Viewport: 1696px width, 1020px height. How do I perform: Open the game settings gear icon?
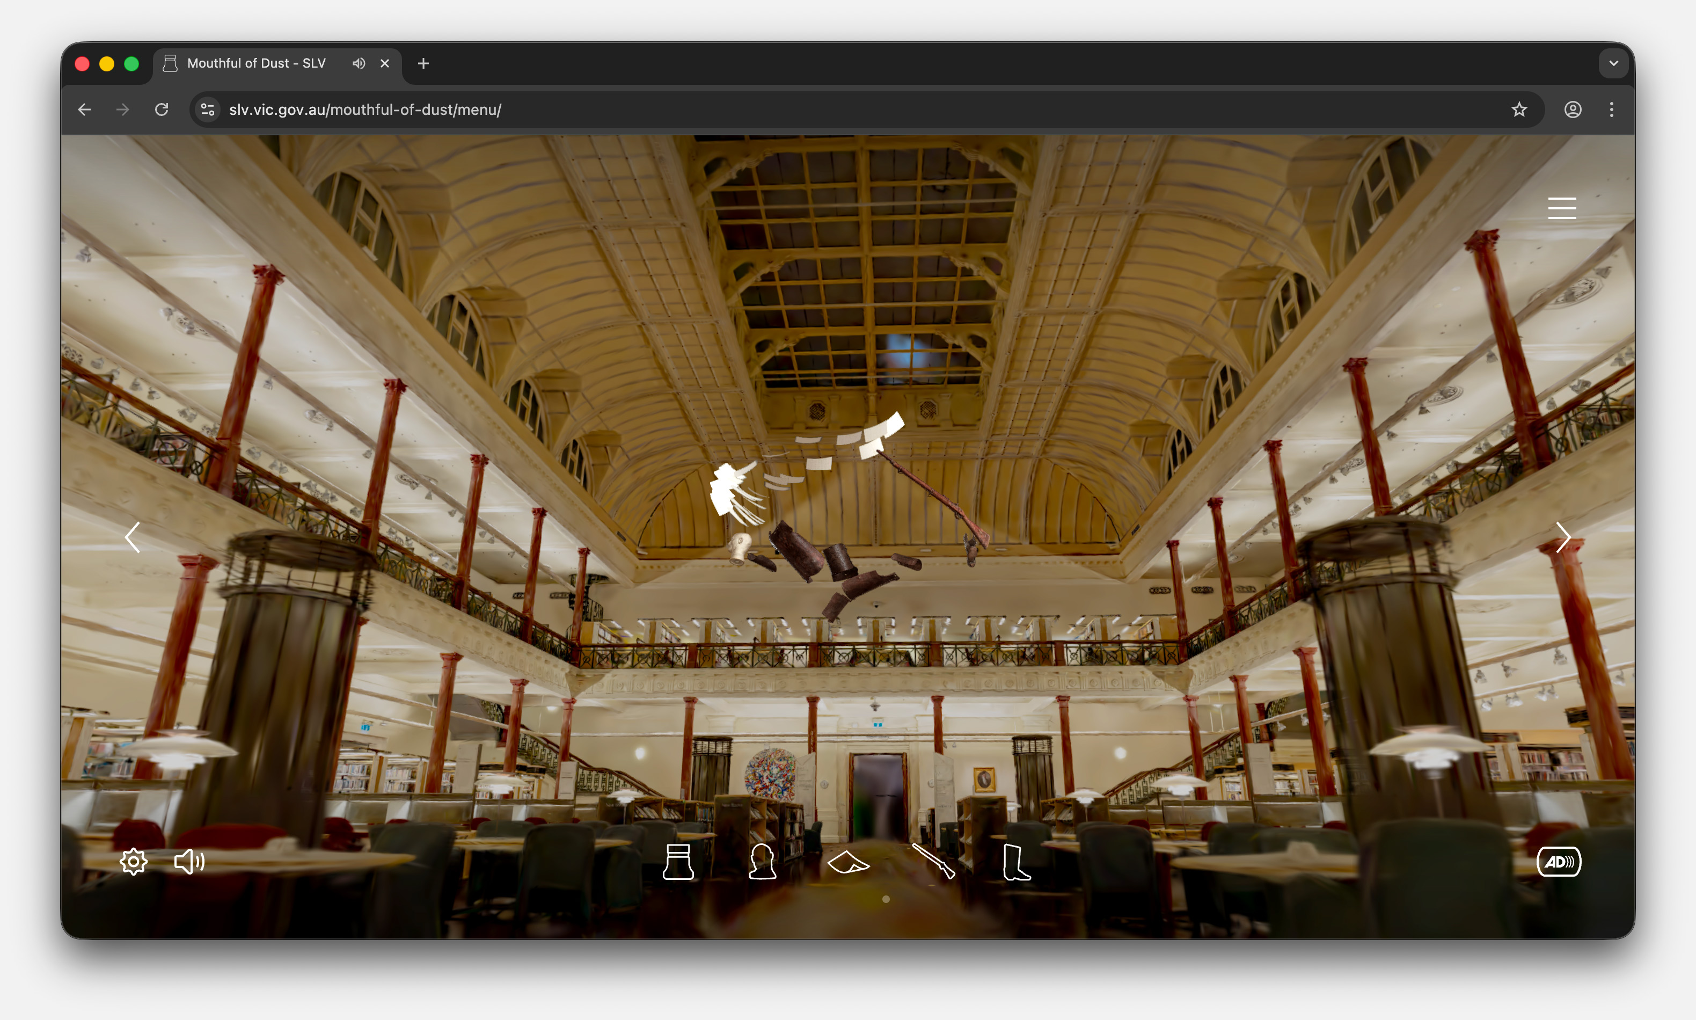[133, 861]
